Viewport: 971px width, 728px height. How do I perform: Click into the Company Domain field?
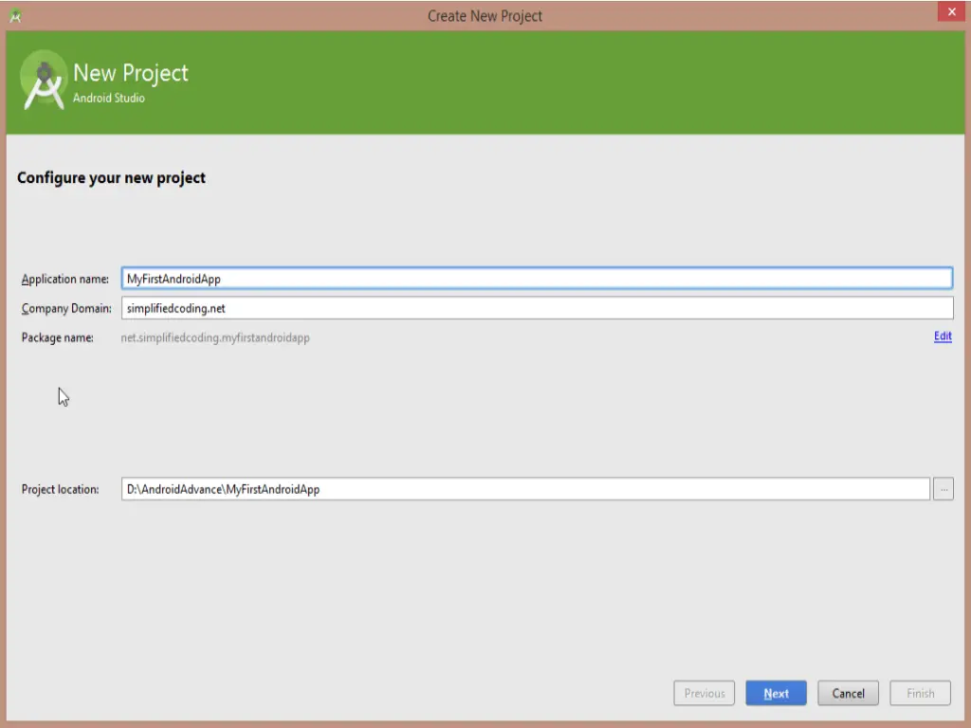click(537, 308)
